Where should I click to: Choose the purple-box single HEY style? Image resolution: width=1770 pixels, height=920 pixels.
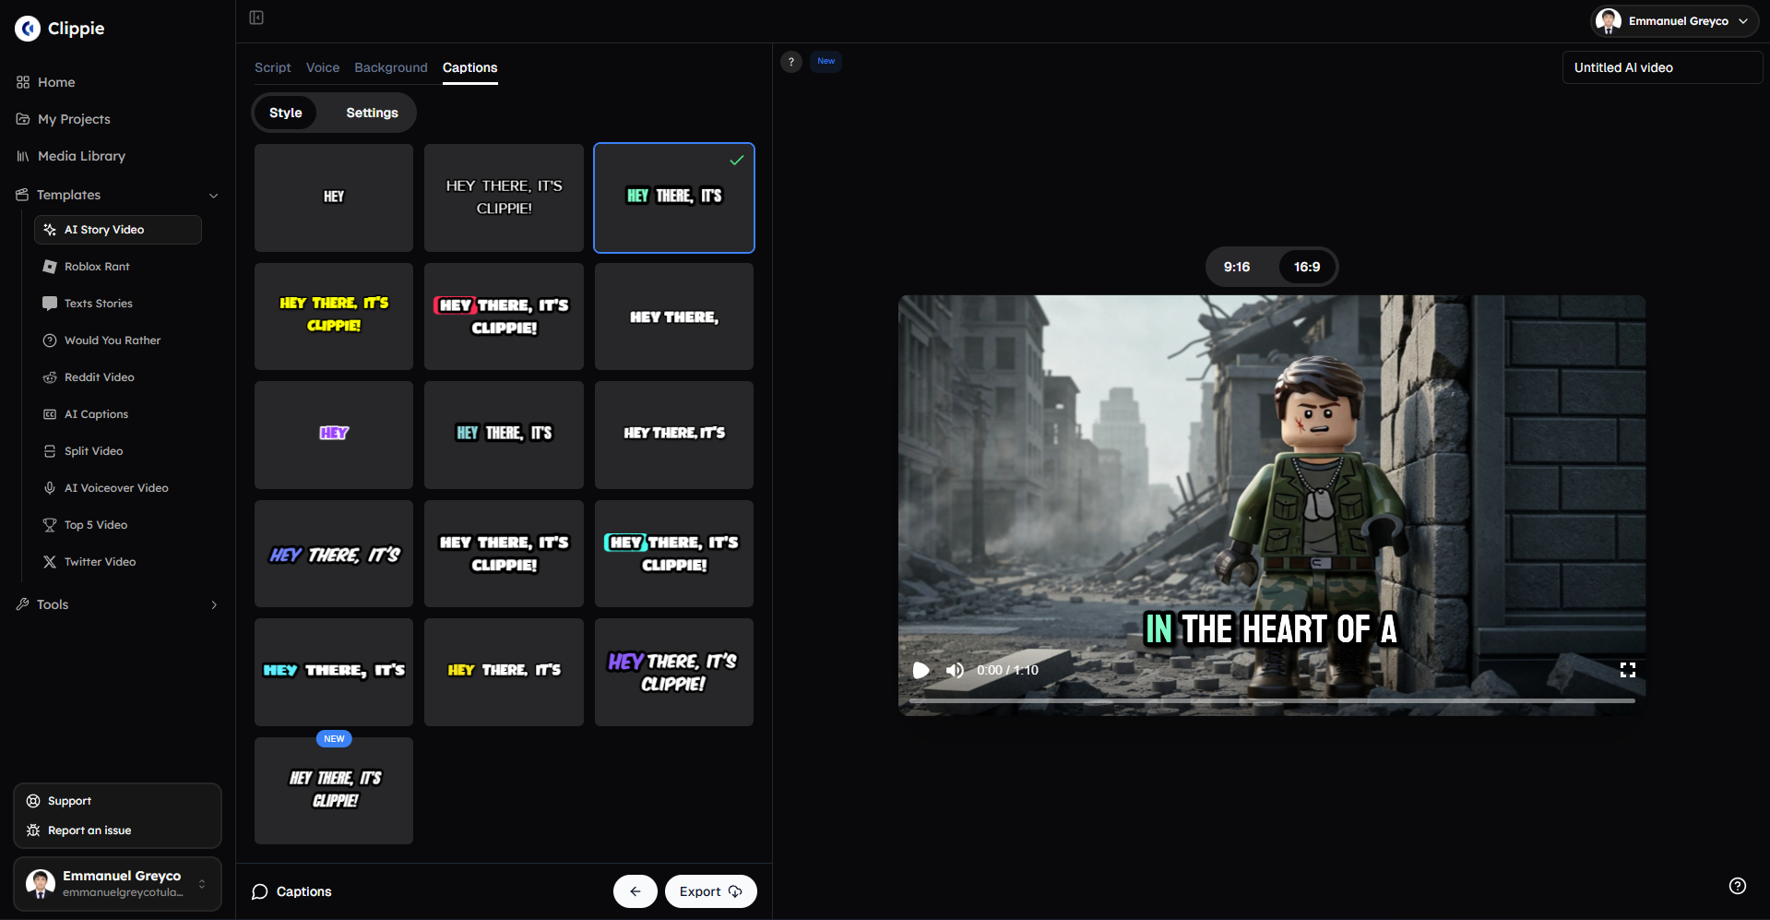click(334, 435)
